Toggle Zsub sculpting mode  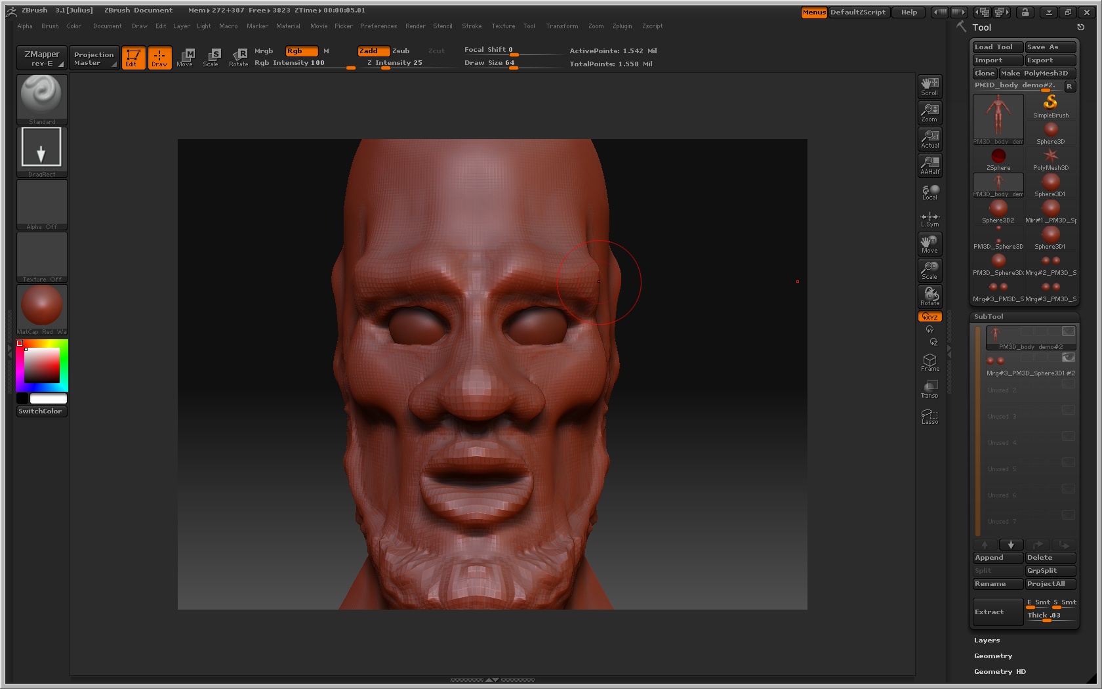tap(401, 51)
